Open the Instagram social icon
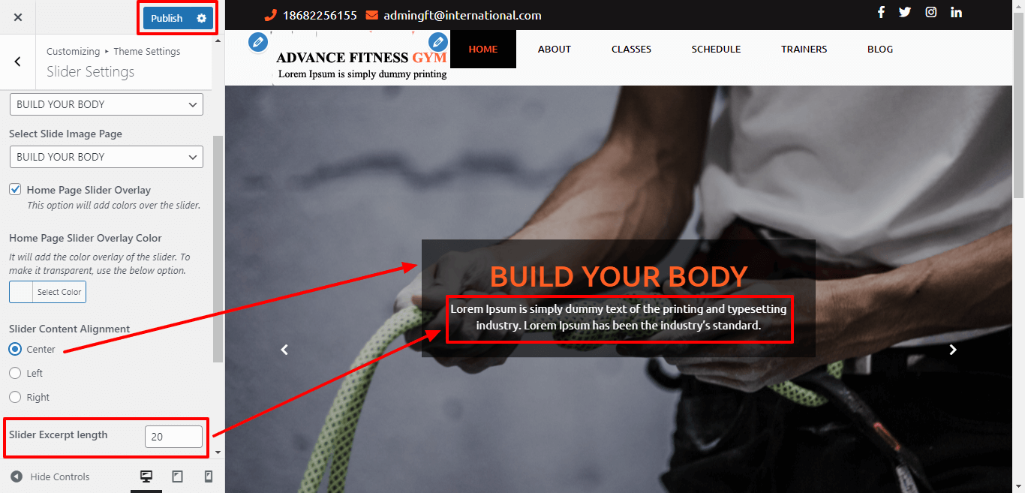Viewport: 1025px width, 493px height. [931, 12]
